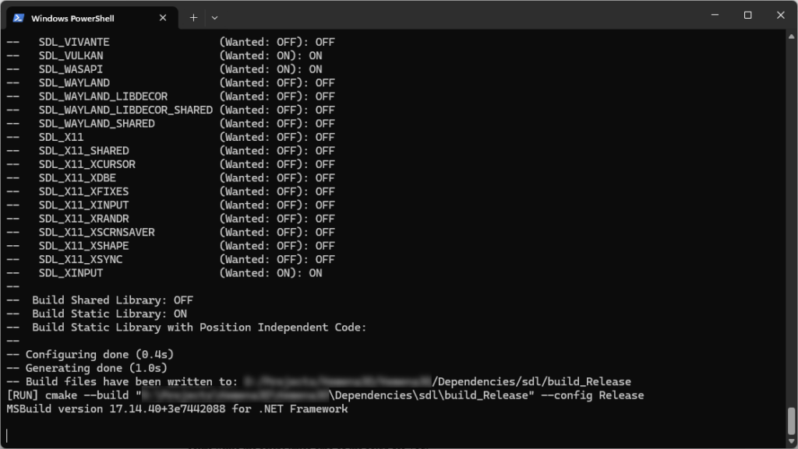This screenshot has width=798, height=449.
Task: Click the SDL_VULKAN option line
Action: (x=164, y=55)
